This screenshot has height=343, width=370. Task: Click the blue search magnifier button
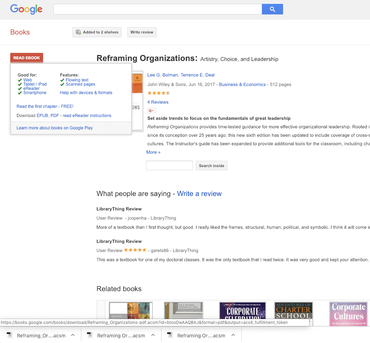point(272,9)
